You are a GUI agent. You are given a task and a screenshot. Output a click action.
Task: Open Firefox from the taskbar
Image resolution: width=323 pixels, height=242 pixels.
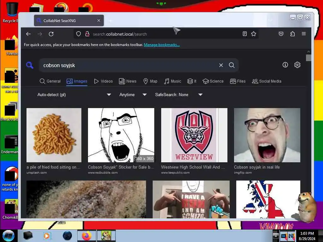coord(87,236)
